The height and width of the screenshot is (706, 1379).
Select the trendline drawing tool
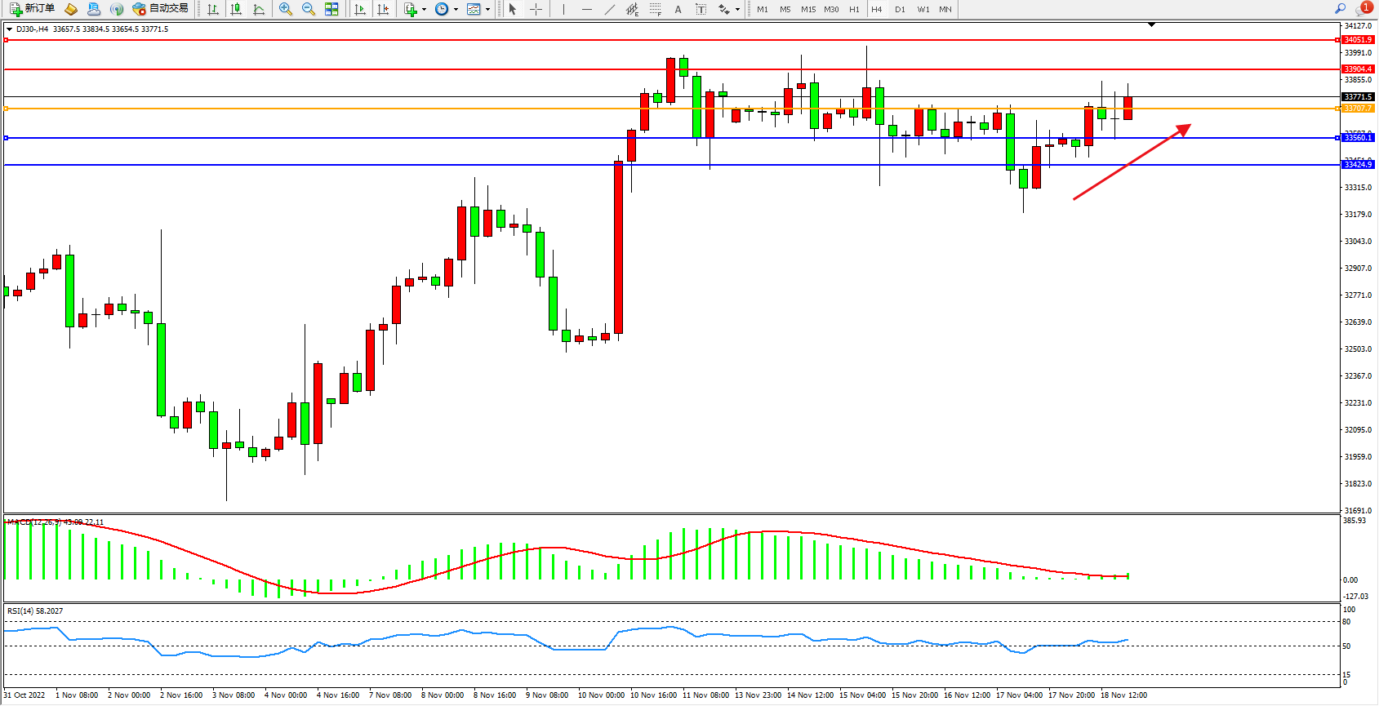(610, 9)
